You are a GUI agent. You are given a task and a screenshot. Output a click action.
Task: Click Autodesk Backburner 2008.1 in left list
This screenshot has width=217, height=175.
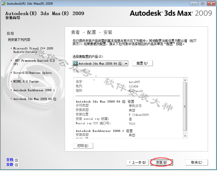pos(34,90)
